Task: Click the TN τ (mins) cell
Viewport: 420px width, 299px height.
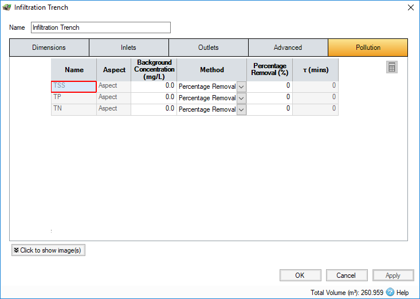Action: click(316, 110)
